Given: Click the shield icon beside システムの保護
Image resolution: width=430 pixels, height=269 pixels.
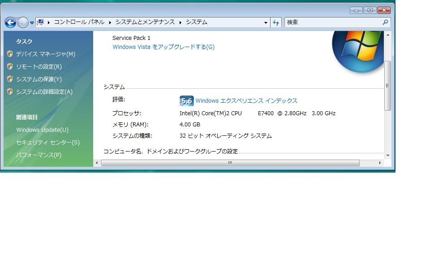Looking at the screenshot, I should tap(10, 79).
